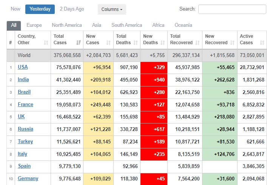Select France active cases 6,852,832
Image resolution: width=267 pixels, height=185 pixels.
point(253,105)
